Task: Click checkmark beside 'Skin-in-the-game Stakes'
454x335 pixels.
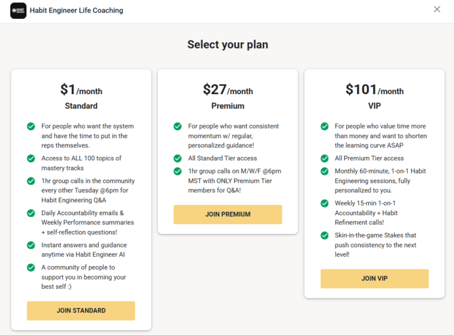Action: 324,235
